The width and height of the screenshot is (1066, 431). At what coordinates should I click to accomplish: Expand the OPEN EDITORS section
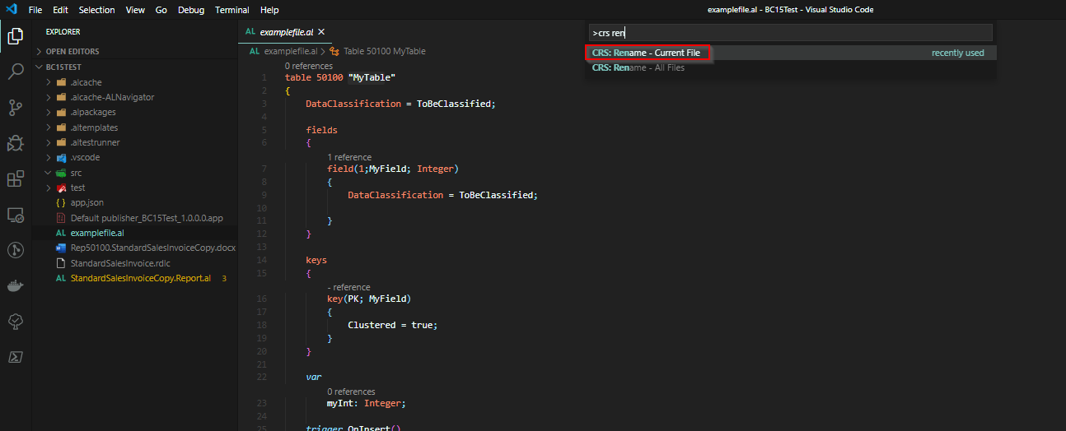[x=72, y=51]
